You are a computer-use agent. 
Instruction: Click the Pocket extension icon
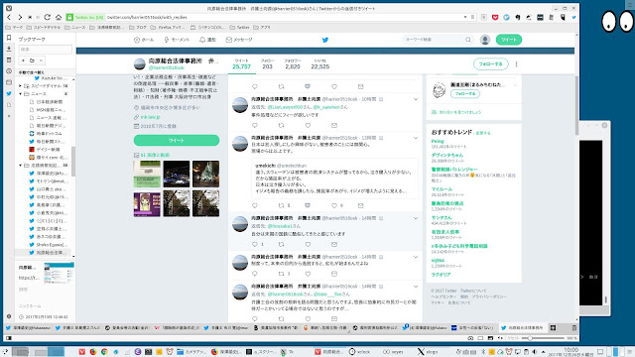(495, 18)
